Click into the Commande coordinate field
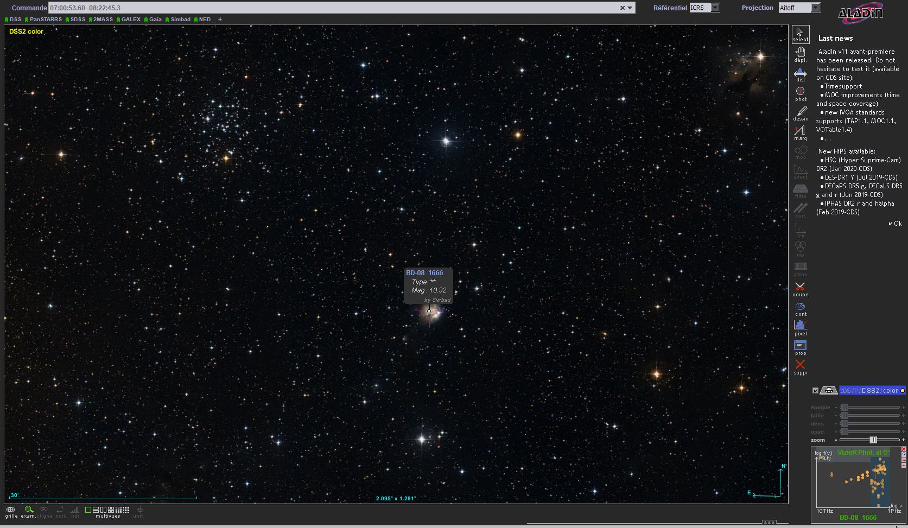This screenshot has height=528, width=908. coord(326,8)
